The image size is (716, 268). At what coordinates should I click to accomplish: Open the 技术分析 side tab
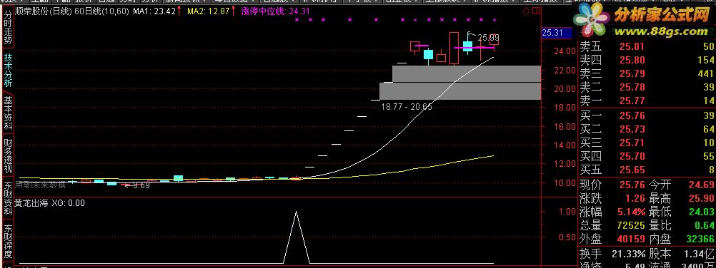click(x=8, y=70)
